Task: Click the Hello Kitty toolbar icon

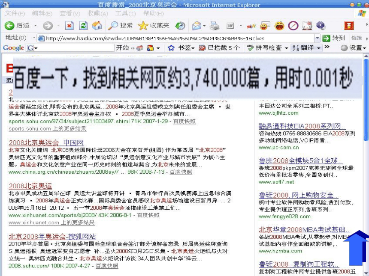Action: pyautogui.click(x=307, y=25)
